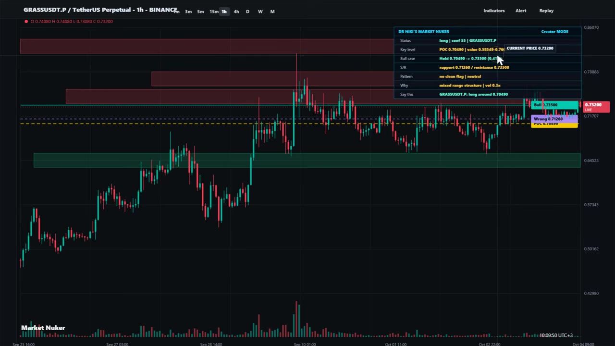Screen dimensions: 615x346
Task: Select the 3m timeframe
Action: (x=188, y=12)
